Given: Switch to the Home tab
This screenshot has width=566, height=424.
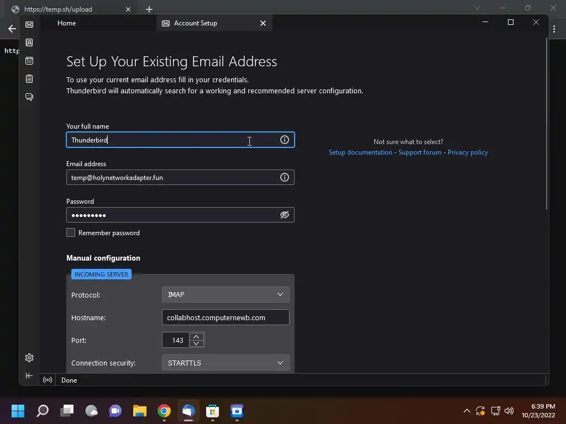Looking at the screenshot, I should click(67, 23).
